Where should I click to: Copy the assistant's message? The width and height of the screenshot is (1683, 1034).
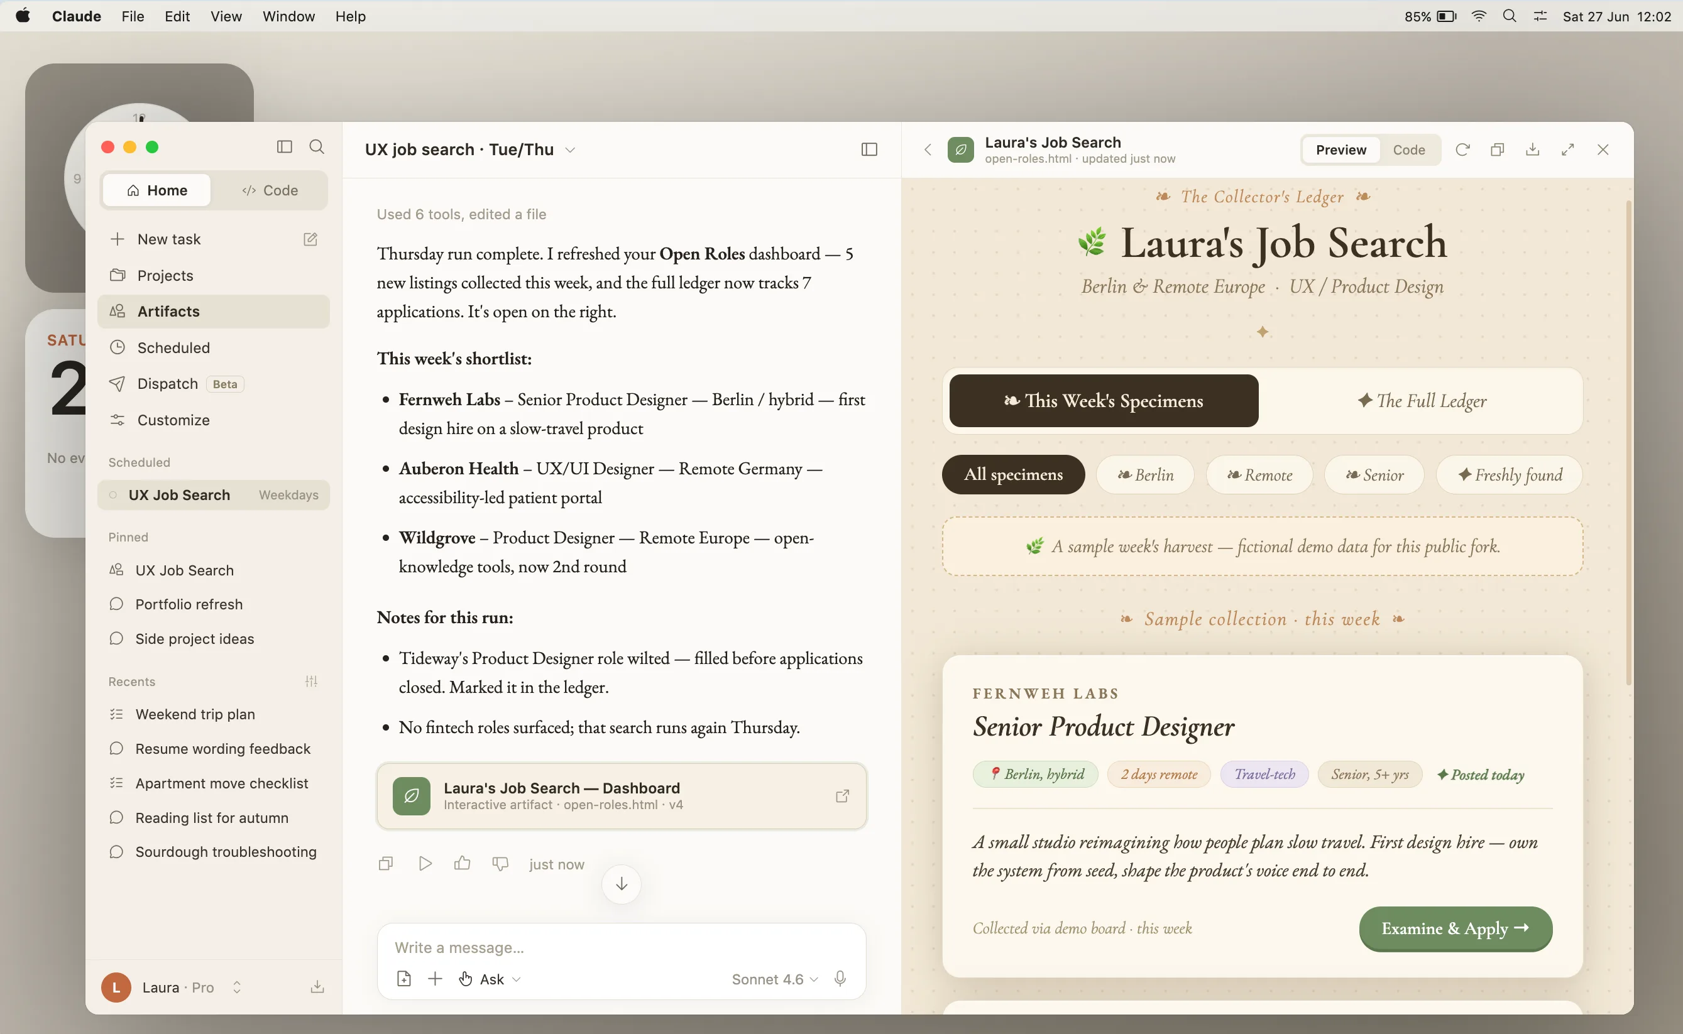[386, 864]
